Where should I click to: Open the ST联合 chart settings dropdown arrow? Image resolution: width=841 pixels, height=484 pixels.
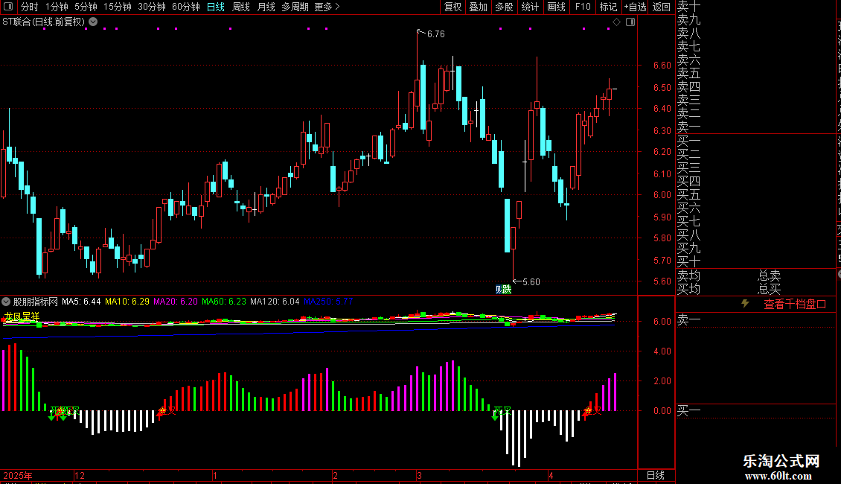93,22
